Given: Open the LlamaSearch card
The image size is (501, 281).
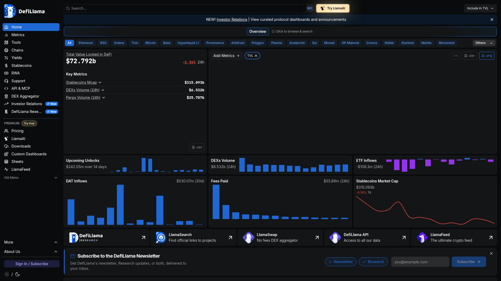Looking at the screenshot, I should pyautogui.click(x=193, y=238).
